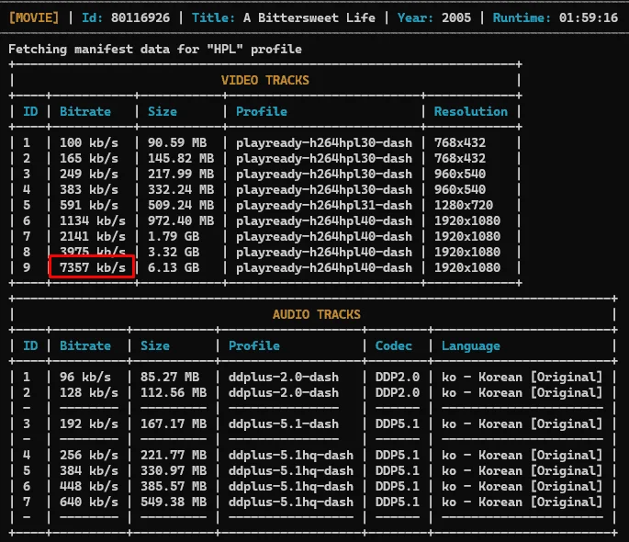Click the 448 kb/s audio bitrate
This screenshot has height=542, width=629.
89,487
